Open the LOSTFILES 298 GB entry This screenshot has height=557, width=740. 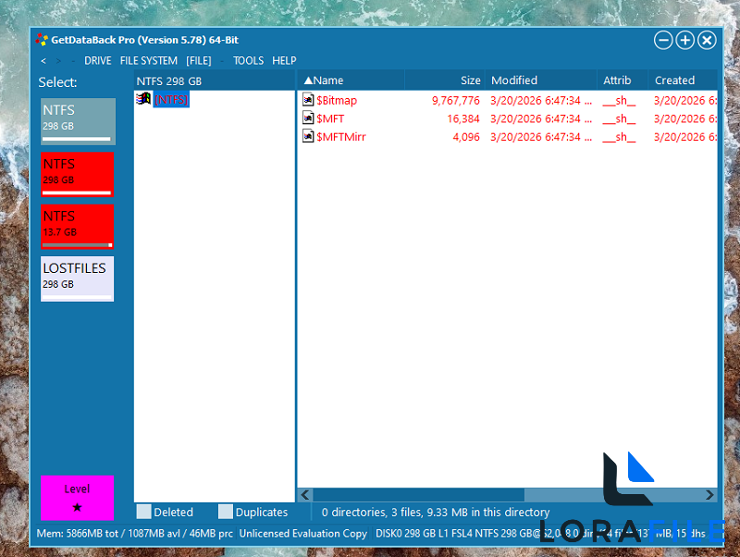[x=77, y=278]
